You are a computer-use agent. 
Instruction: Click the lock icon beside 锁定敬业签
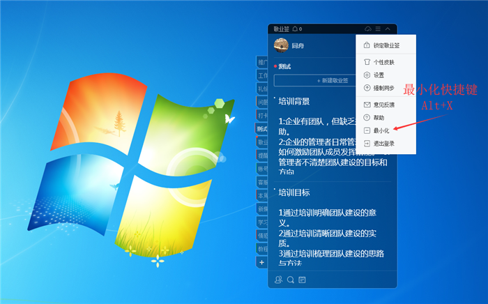(367, 45)
